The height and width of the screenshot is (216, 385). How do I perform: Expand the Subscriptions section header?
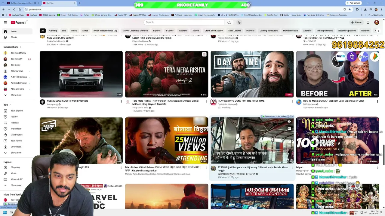(x=13, y=47)
